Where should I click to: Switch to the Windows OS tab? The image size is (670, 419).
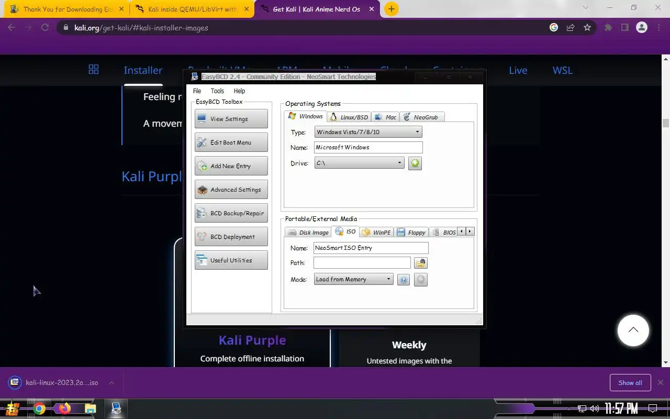[x=306, y=116]
